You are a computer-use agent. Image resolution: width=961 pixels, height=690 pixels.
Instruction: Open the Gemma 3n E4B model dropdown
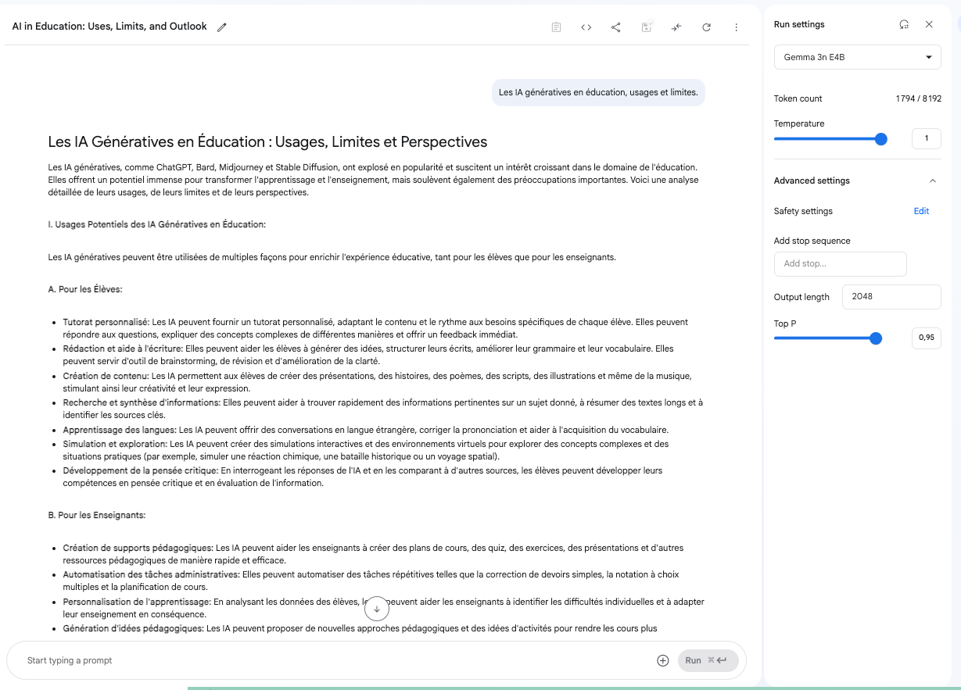pyautogui.click(x=857, y=57)
